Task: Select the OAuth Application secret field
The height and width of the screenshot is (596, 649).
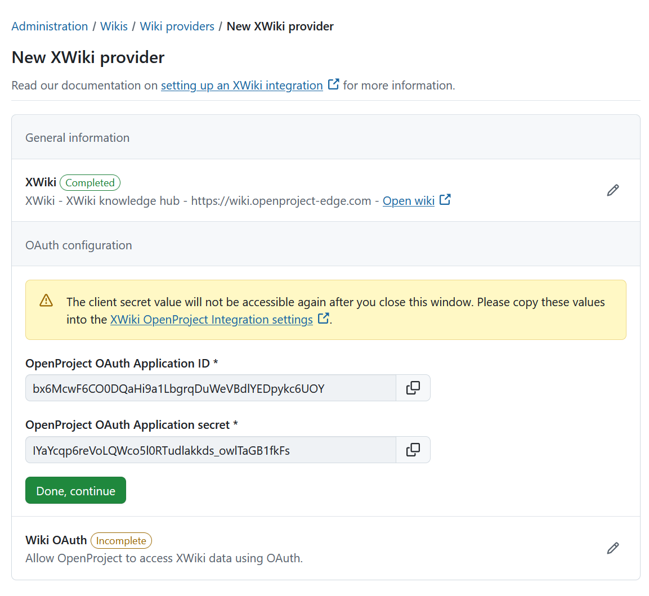Action: 211,450
